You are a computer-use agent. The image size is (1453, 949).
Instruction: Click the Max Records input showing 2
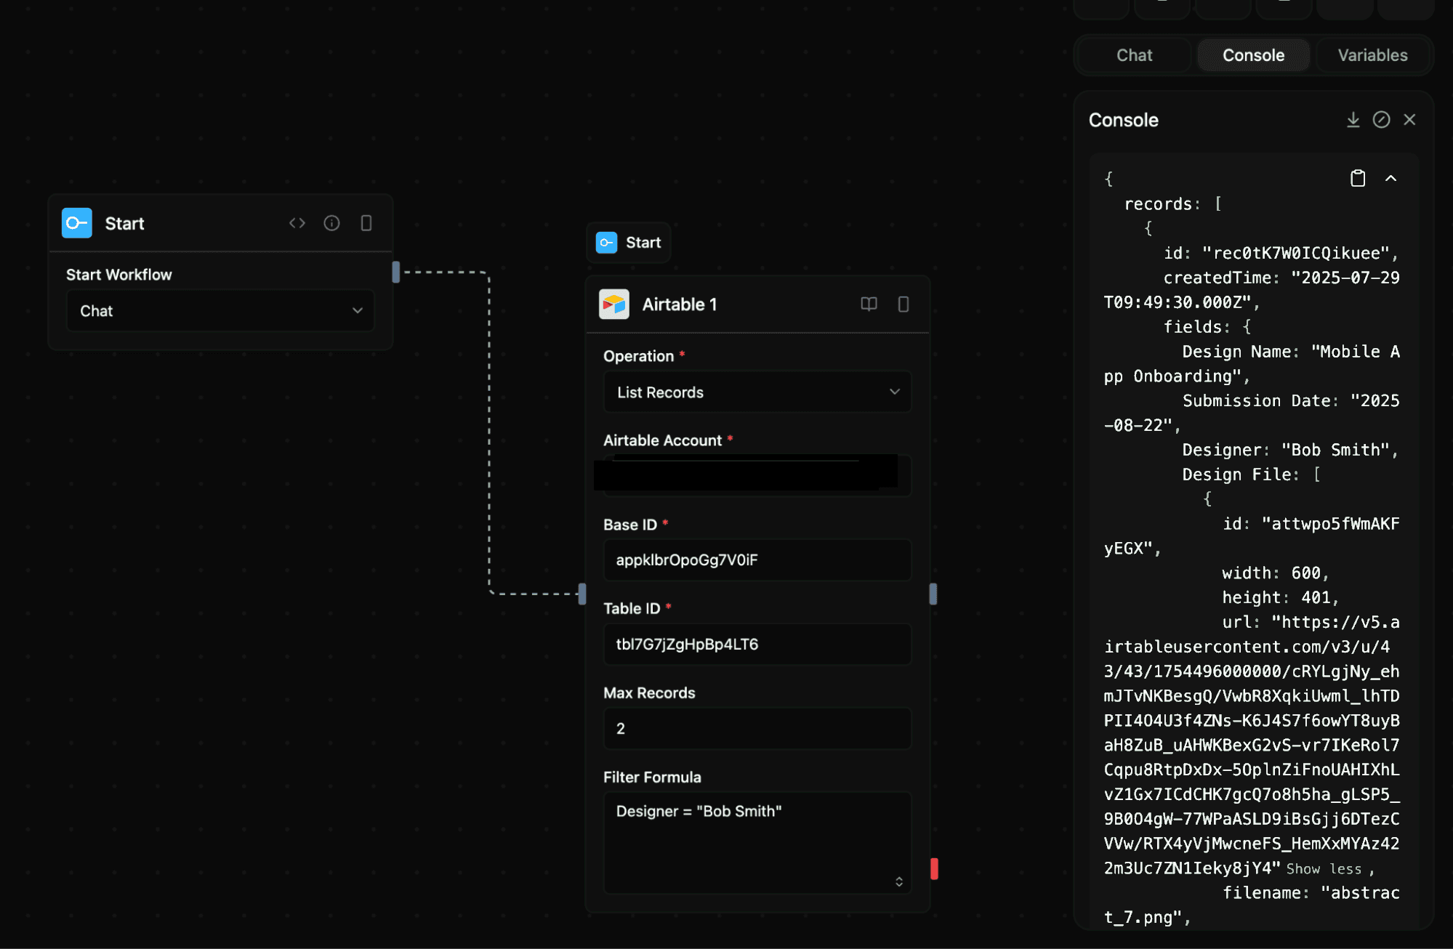[757, 728]
